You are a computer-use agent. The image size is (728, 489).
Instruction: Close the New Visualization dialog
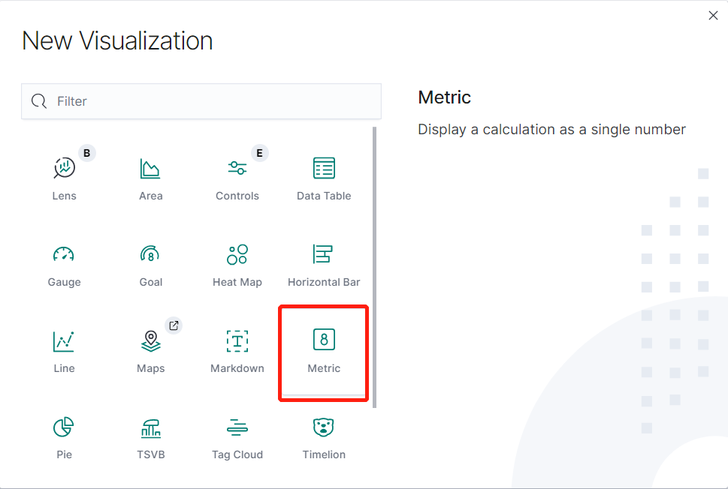pos(713,15)
